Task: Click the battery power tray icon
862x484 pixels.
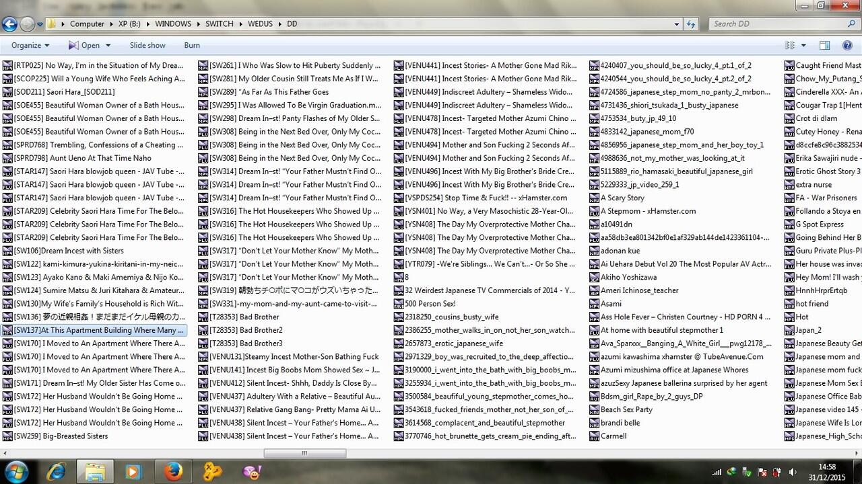Action: click(x=777, y=472)
